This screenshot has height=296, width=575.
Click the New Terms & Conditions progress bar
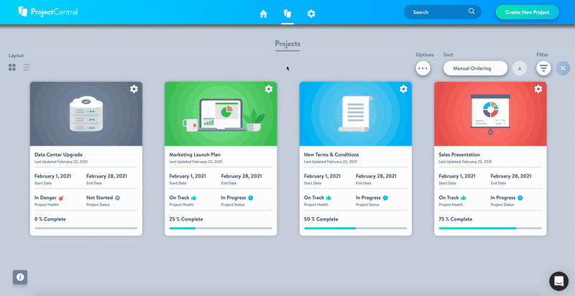pos(355,228)
